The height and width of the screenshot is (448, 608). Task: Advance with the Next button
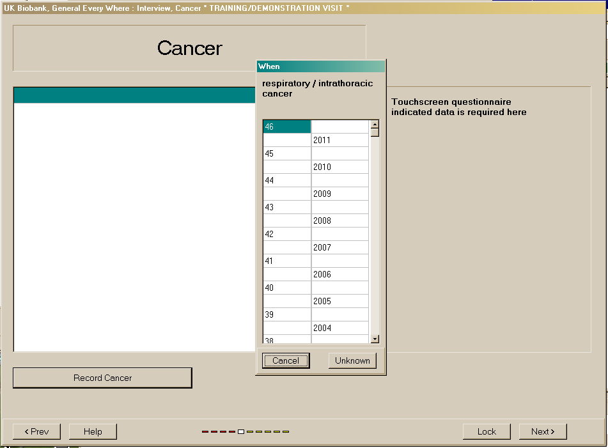point(543,431)
